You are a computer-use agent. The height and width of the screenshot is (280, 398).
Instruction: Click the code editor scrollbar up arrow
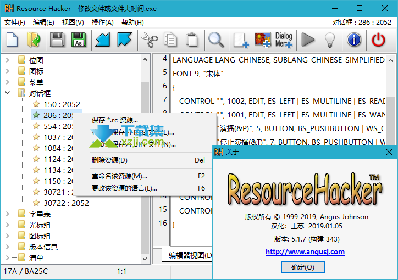pyautogui.click(x=391, y=60)
